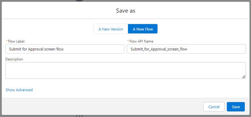Cancel the Save as dialog
This screenshot has height=117, width=251.
pos(214,107)
